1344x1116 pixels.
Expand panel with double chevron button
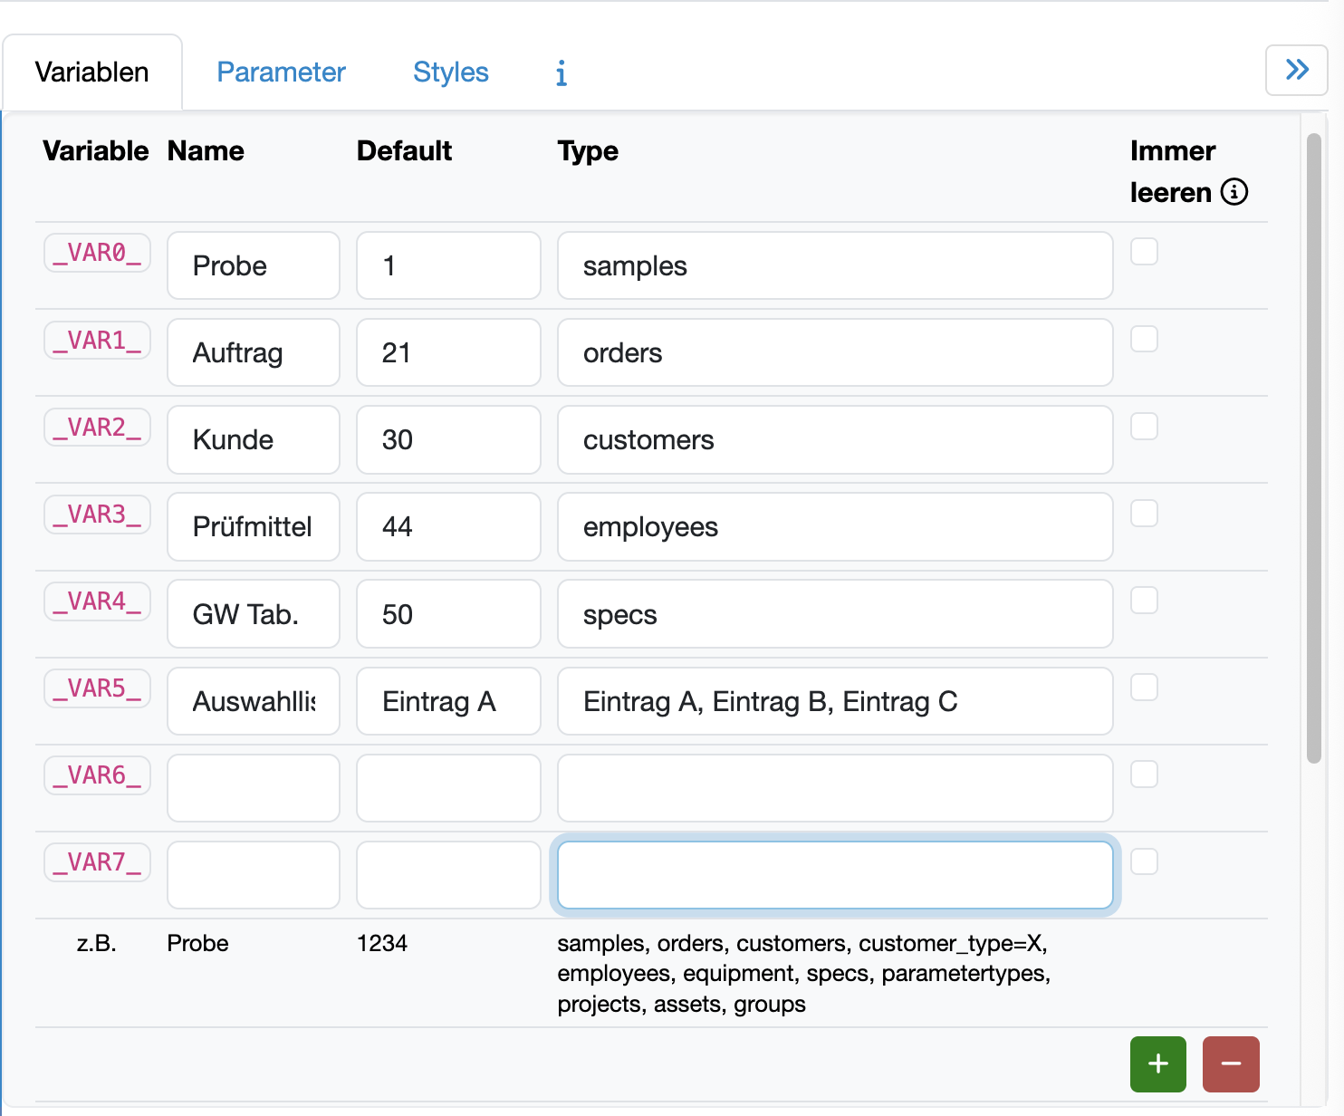[x=1296, y=70]
